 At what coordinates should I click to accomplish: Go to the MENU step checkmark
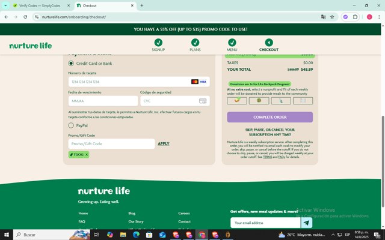232,43
